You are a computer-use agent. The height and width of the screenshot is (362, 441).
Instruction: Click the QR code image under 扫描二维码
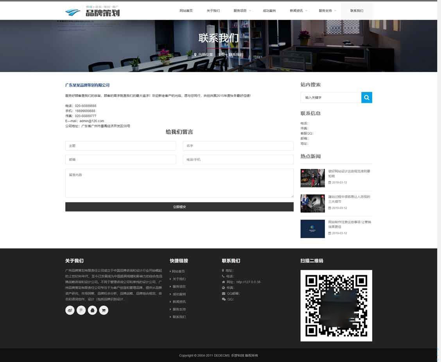tap(336, 305)
